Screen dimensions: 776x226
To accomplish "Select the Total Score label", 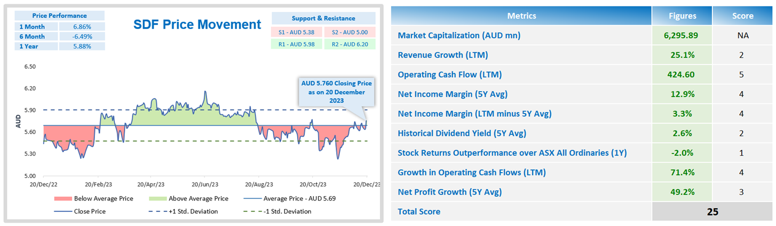I will click(x=419, y=212).
